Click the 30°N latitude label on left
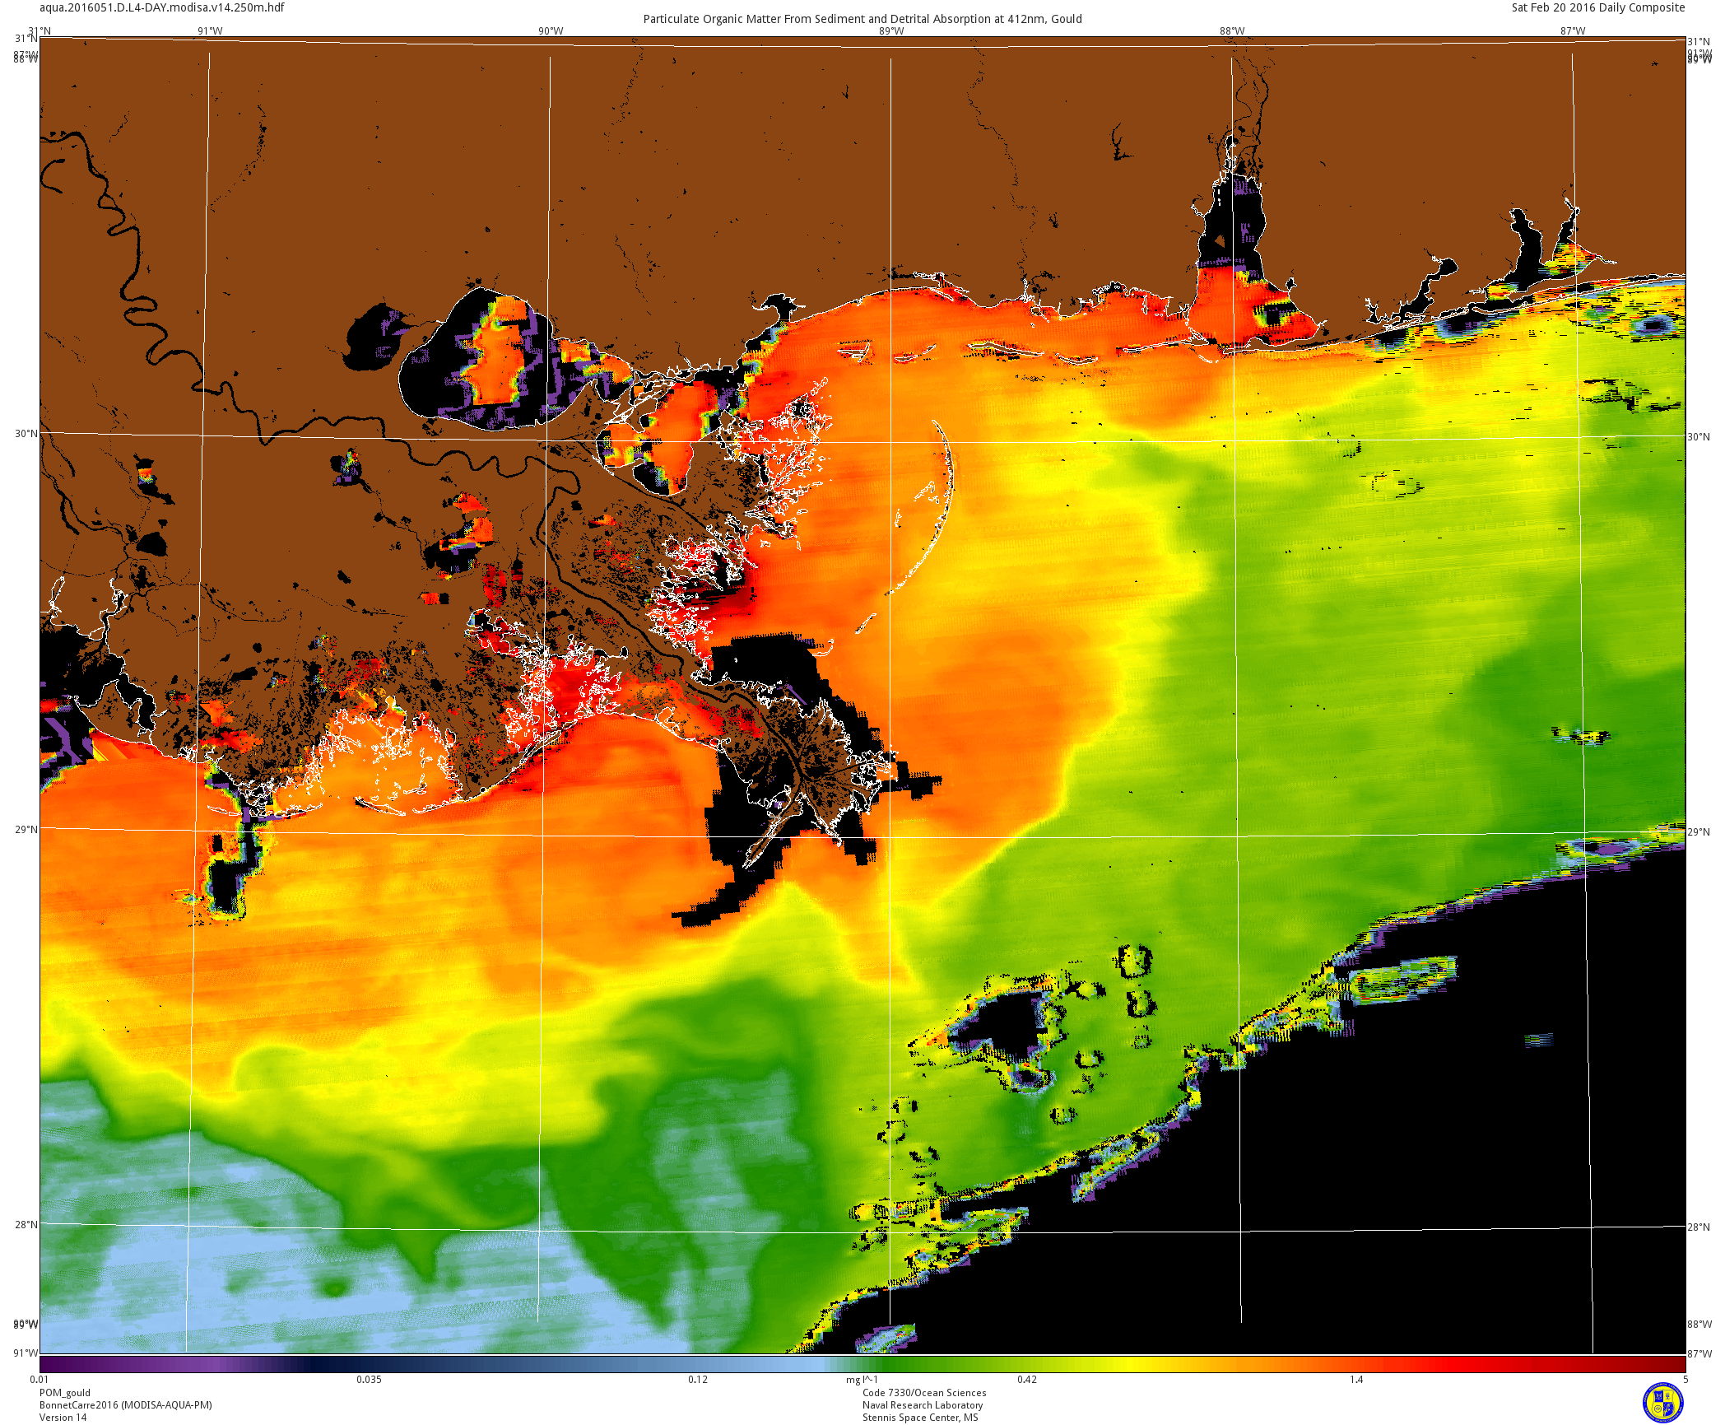 click(x=26, y=434)
